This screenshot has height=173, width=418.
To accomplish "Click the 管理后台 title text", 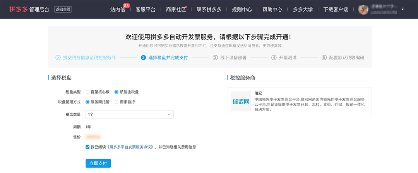I will [x=39, y=10].
